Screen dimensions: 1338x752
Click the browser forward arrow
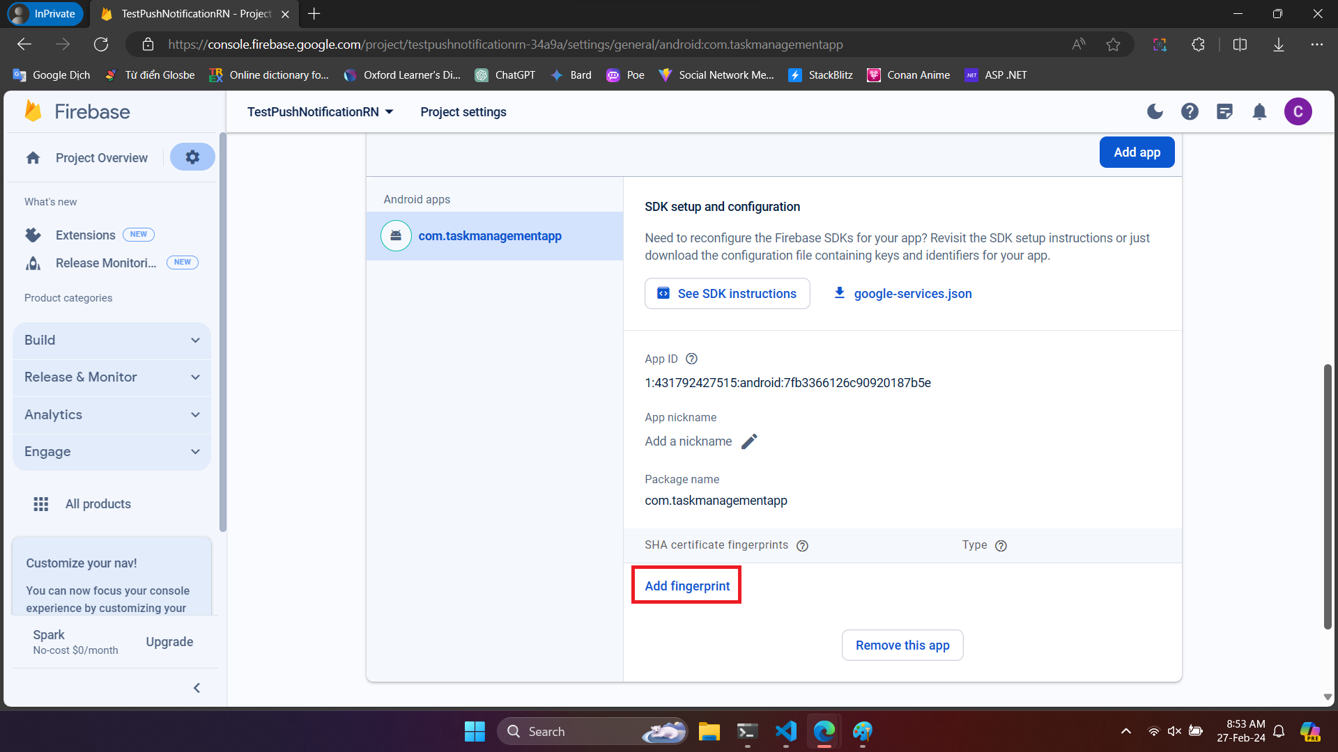pos(63,45)
